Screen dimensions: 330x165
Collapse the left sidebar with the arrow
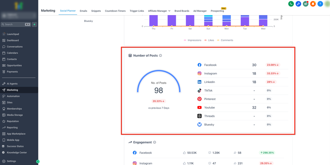tap(38, 161)
